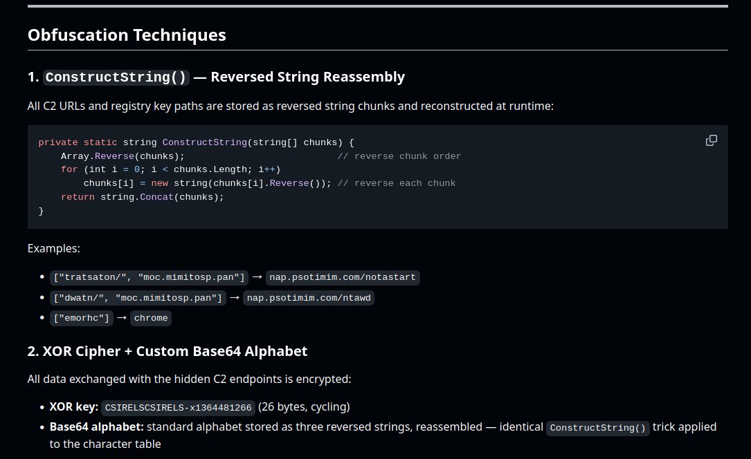Viewport: 751px width, 459px height.
Task: Click the 'Array.Reverse(chunks);' code line
Action: 123,156
